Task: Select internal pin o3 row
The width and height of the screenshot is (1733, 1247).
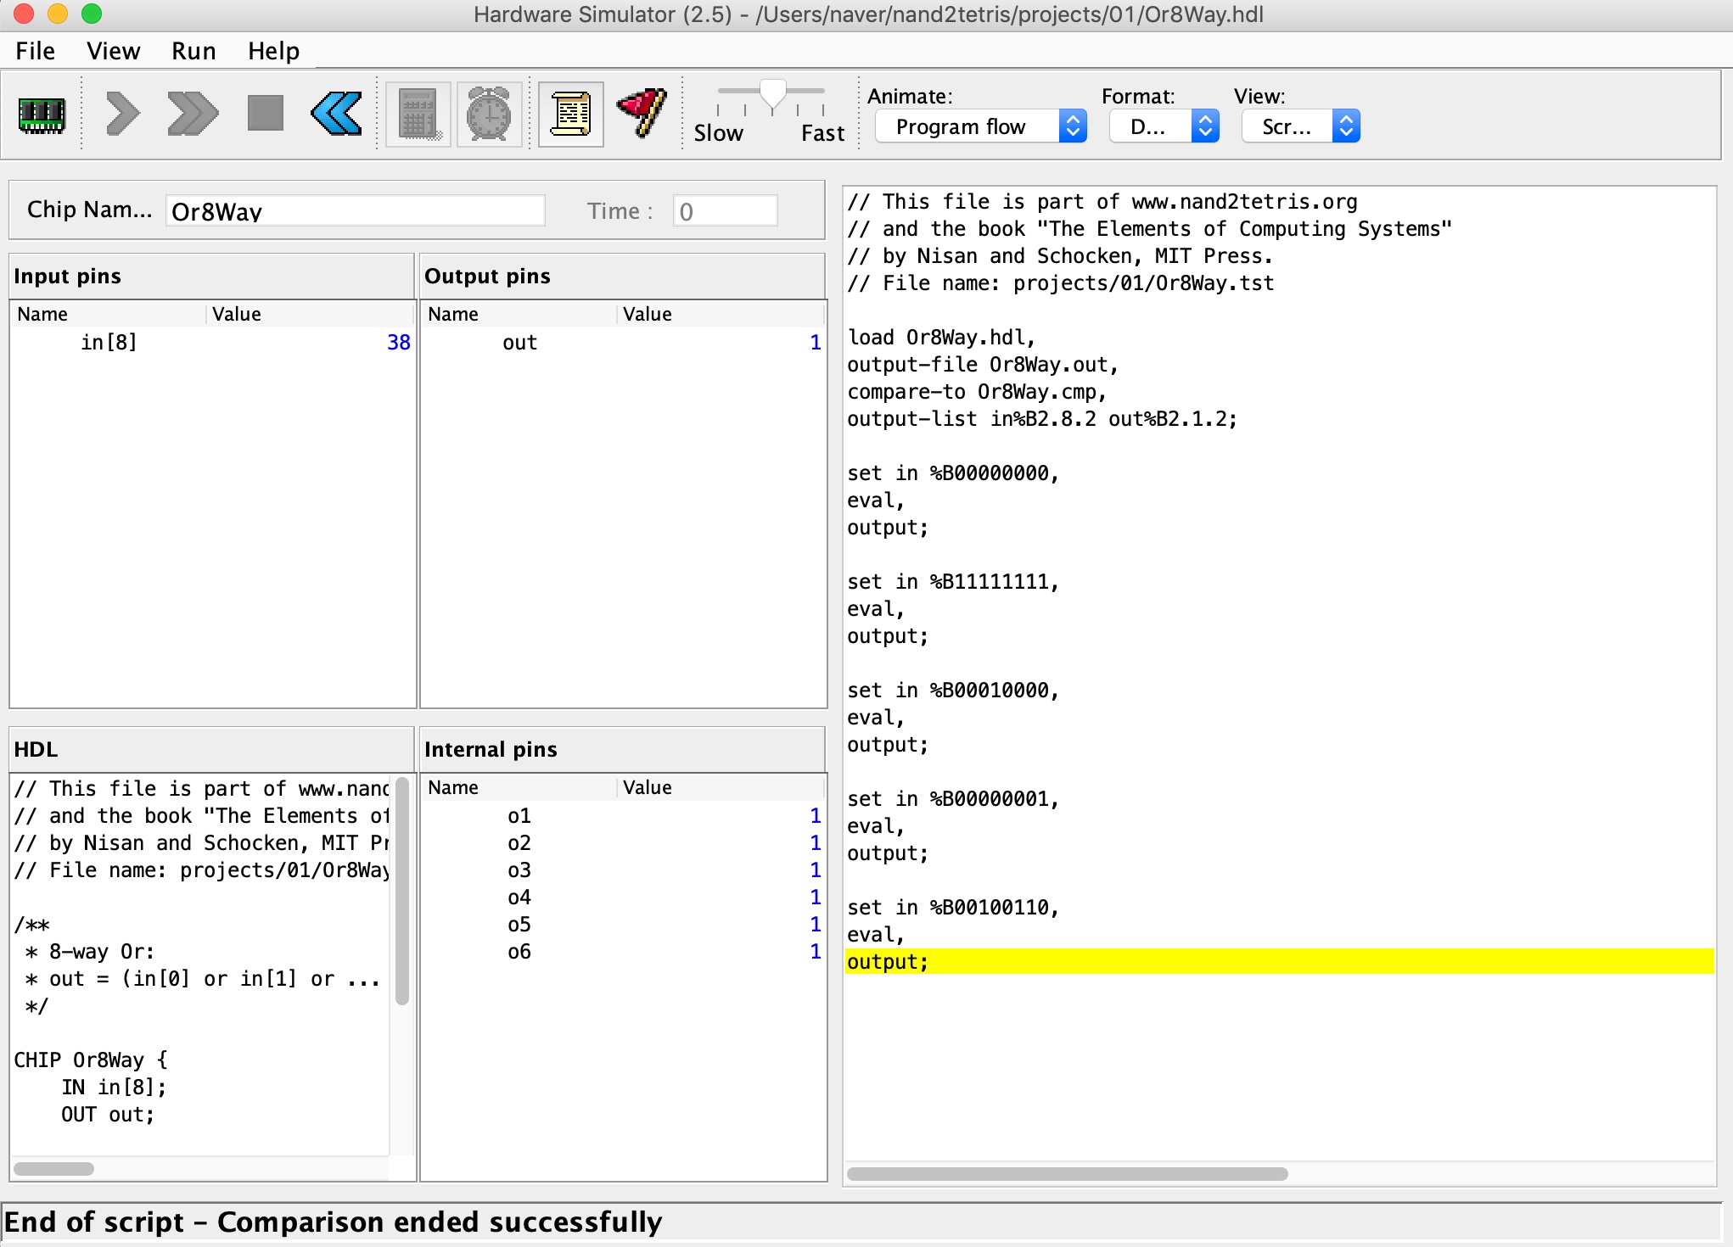Action: 623,870
